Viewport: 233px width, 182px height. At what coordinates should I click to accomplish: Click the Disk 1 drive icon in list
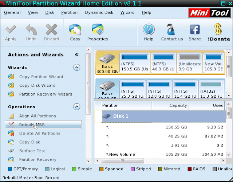pyautogui.click(x=107, y=116)
